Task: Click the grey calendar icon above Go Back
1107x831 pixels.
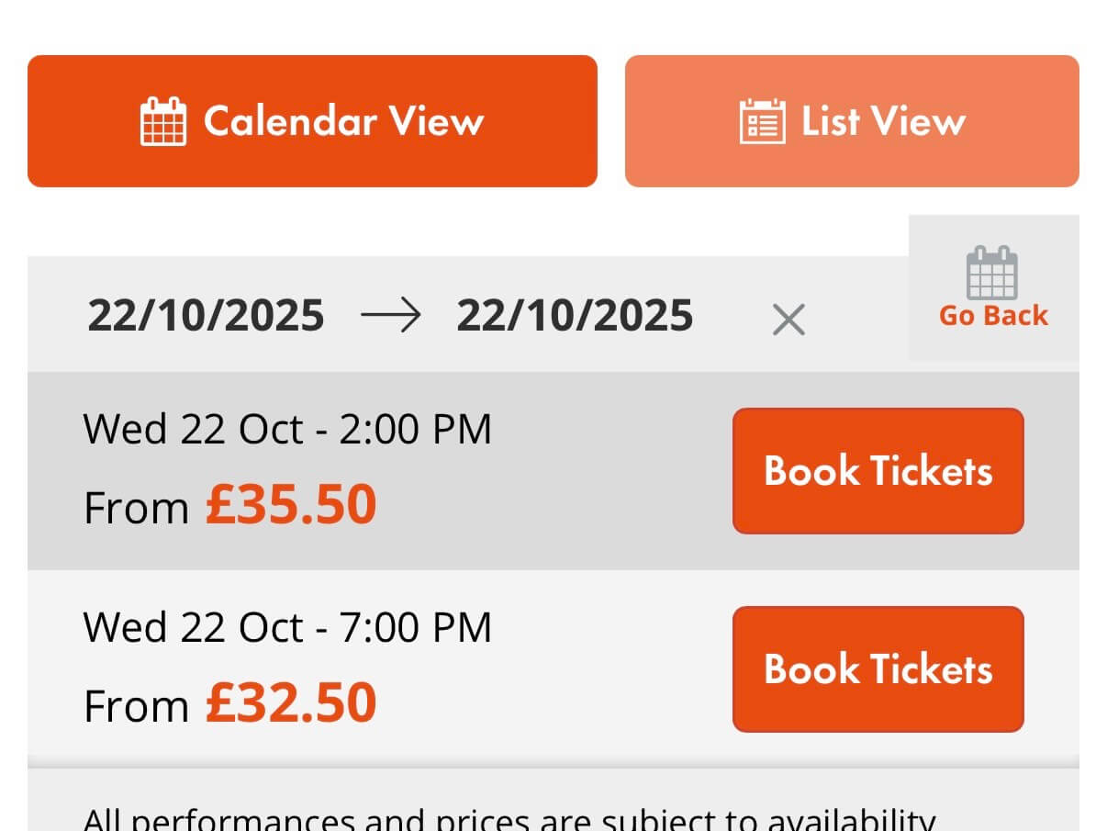Action: [992, 273]
